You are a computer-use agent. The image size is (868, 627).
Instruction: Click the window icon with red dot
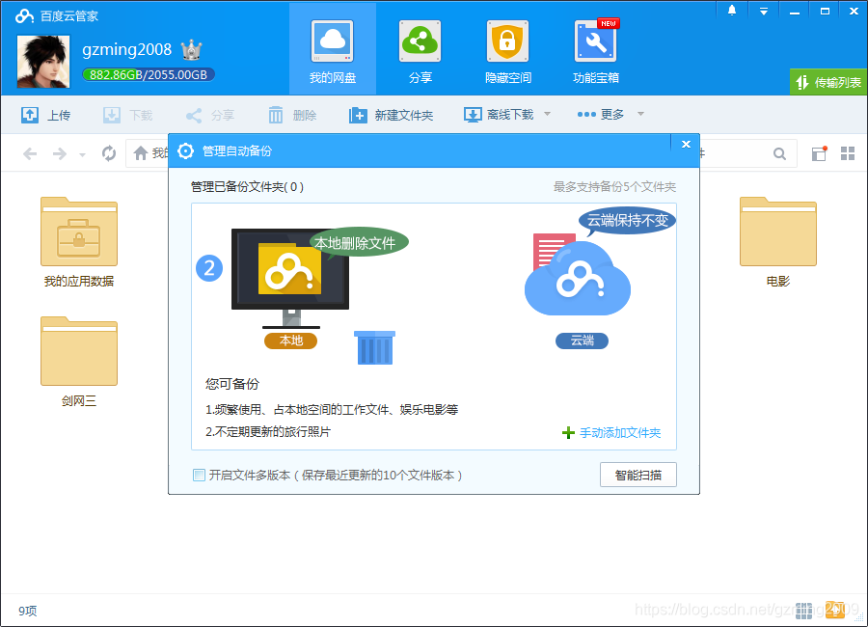pyautogui.click(x=819, y=153)
